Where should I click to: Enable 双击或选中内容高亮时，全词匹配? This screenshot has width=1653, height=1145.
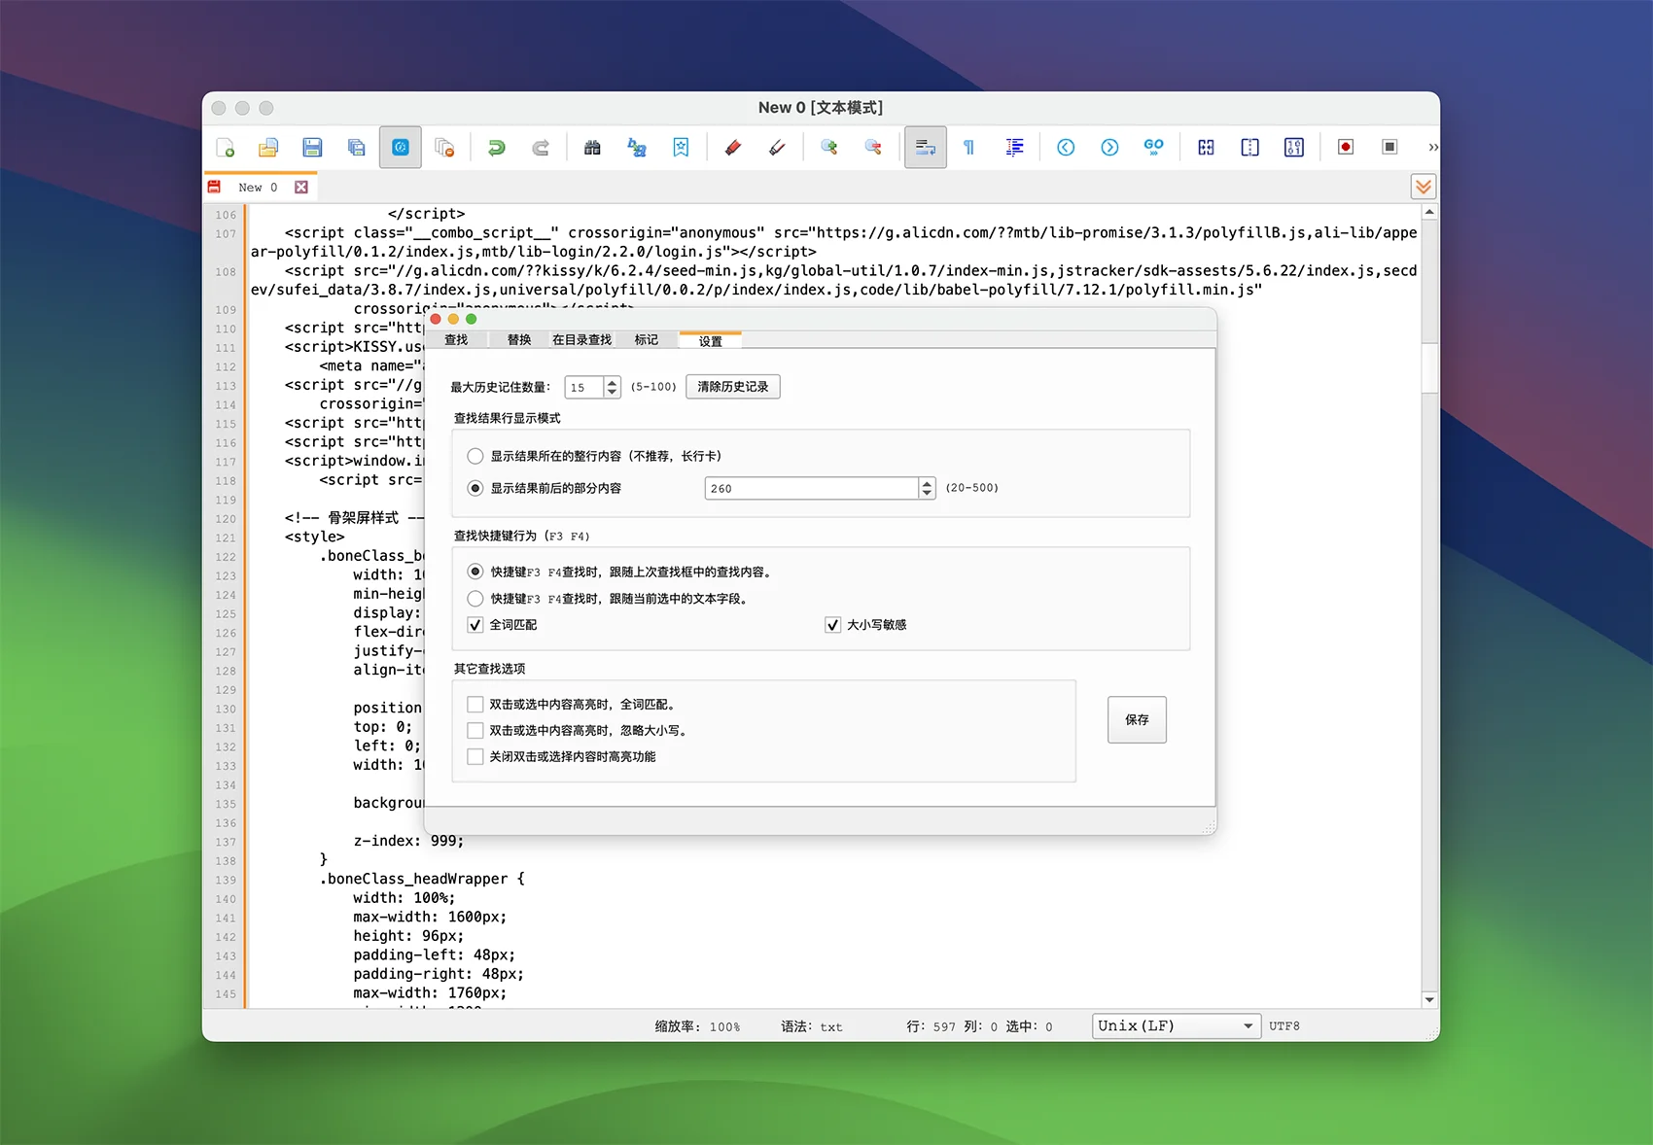(x=475, y=705)
